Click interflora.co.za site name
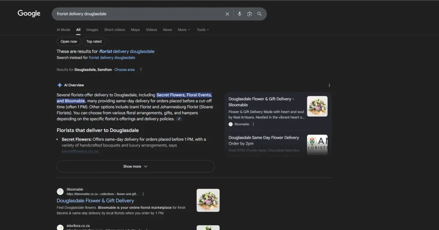The height and width of the screenshot is (230, 439). pyautogui.click(x=78, y=226)
